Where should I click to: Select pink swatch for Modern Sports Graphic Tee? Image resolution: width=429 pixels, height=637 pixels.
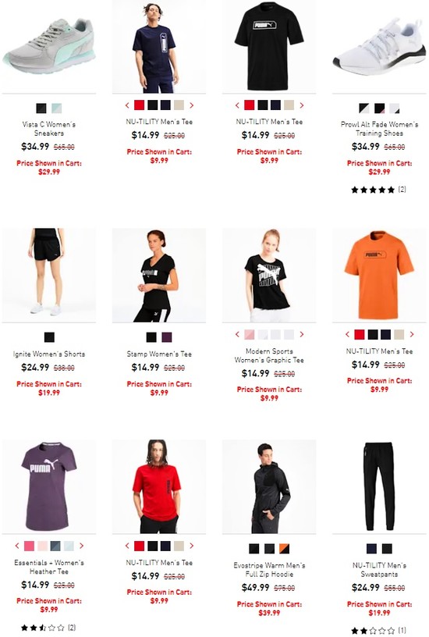coord(249,334)
